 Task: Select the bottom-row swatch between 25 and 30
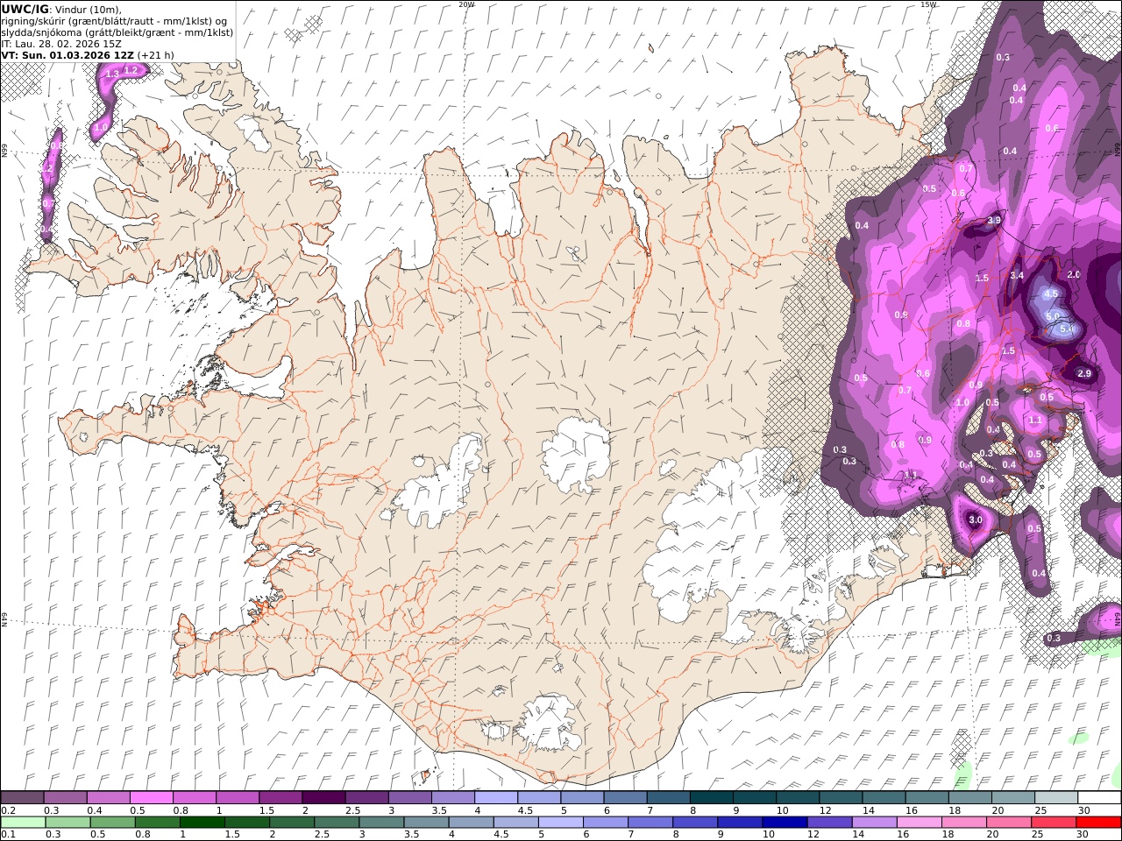[x=1053, y=823]
